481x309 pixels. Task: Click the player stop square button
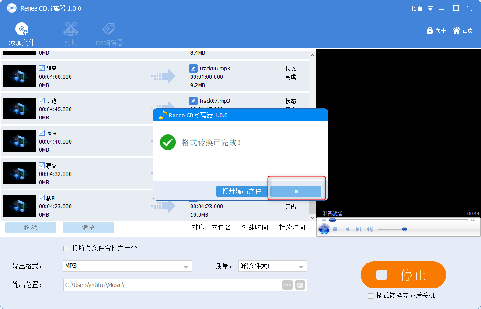[x=335, y=229]
